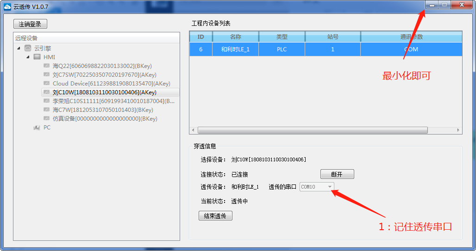The image size is (476, 251).
Task: Click the ID cell showing 6
Action: click(200, 49)
